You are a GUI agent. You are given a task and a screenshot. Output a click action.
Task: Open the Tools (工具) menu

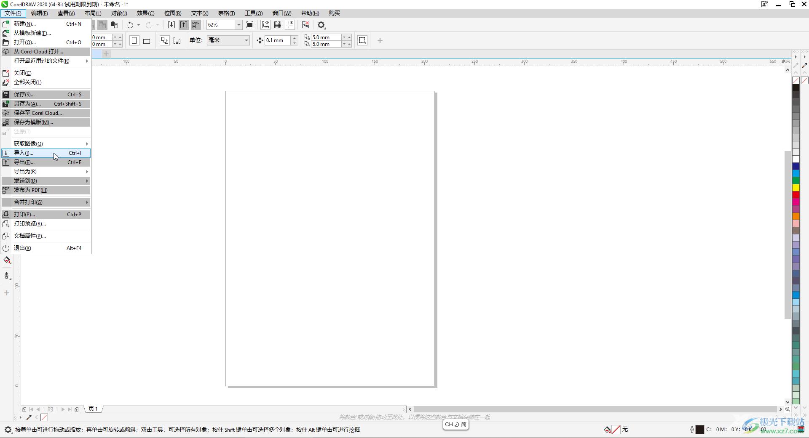(x=254, y=13)
